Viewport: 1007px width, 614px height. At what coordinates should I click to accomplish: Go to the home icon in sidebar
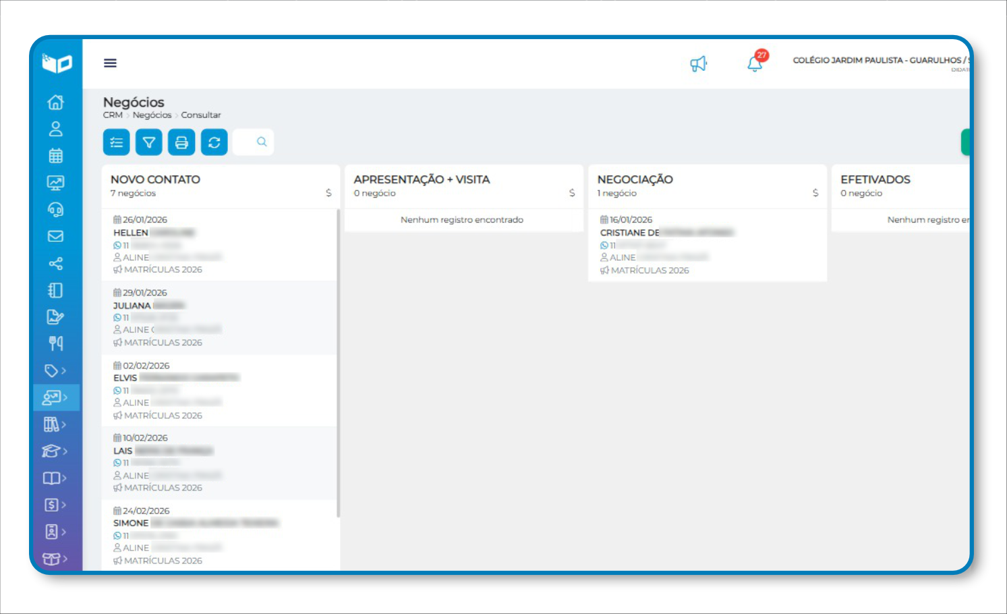(55, 102)
